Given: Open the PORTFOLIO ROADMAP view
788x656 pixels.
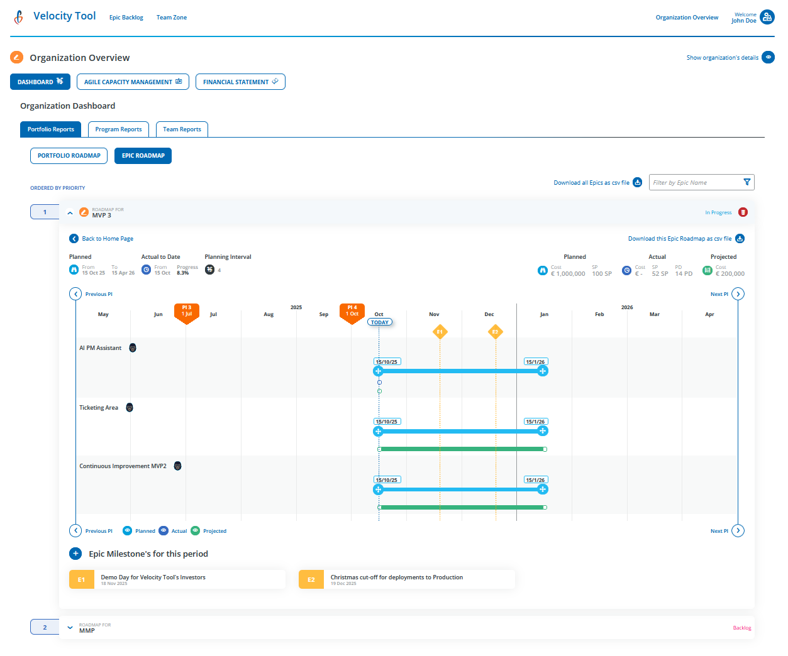Looking at the screenshot, I should click(x=69, y=156).
